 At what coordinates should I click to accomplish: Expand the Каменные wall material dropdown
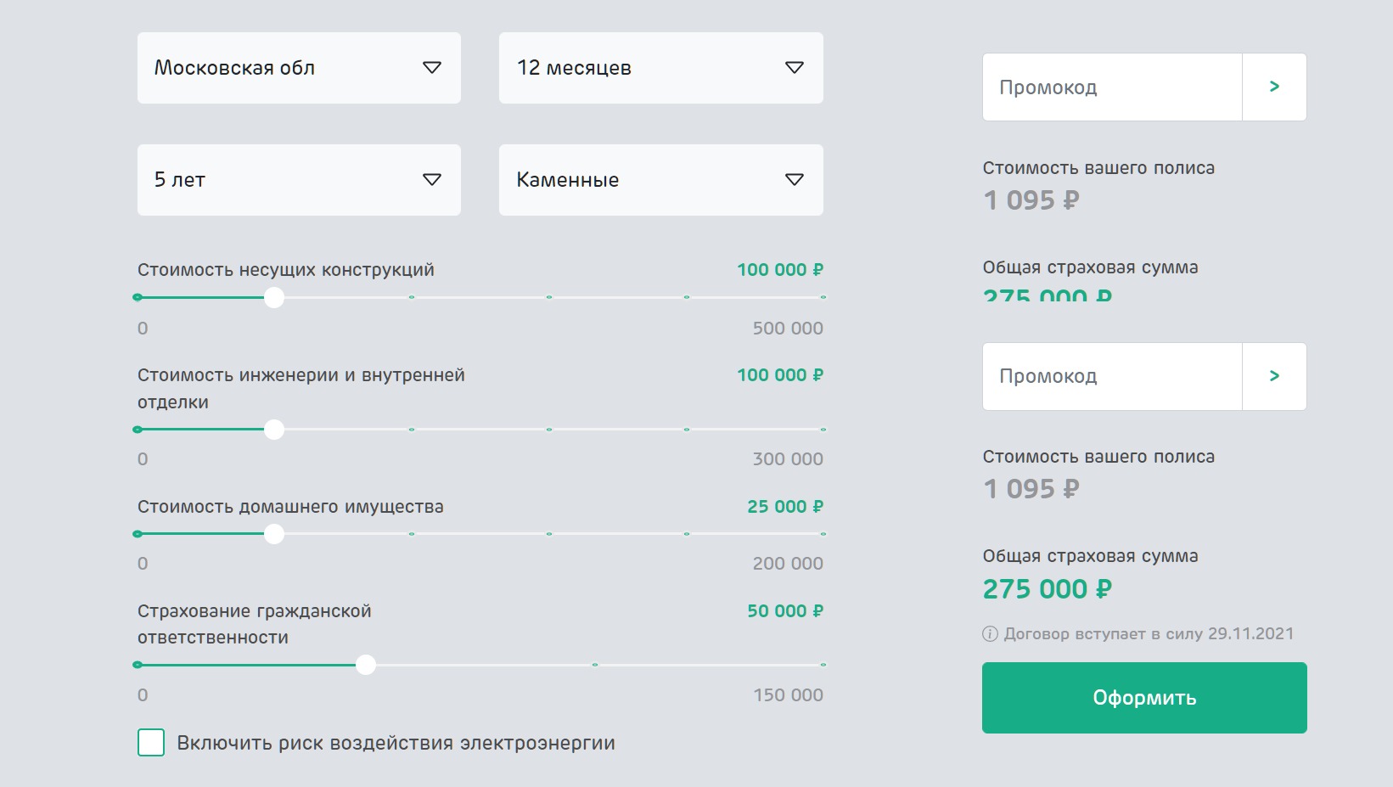[661, 180]
